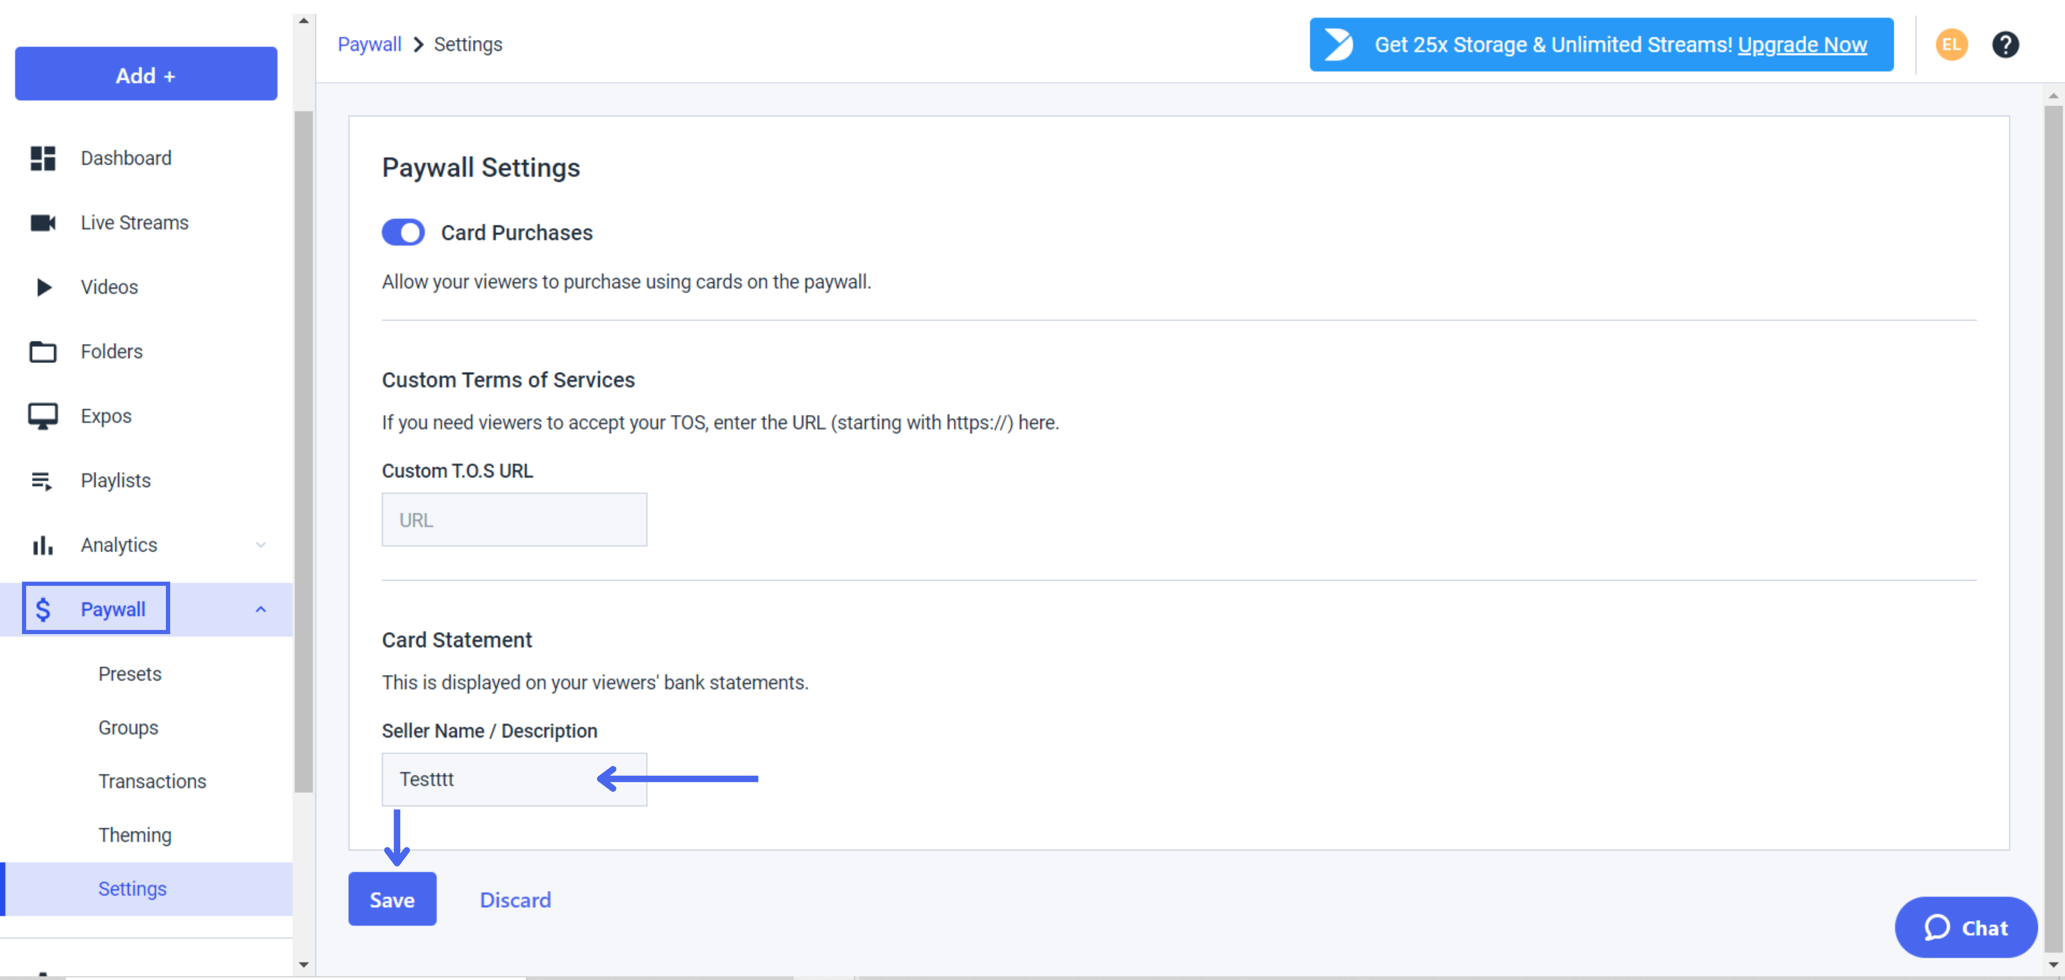The image size is (2065, 980).
Task: Click the main page scroll up arrow
Action: click(2053, 95)
